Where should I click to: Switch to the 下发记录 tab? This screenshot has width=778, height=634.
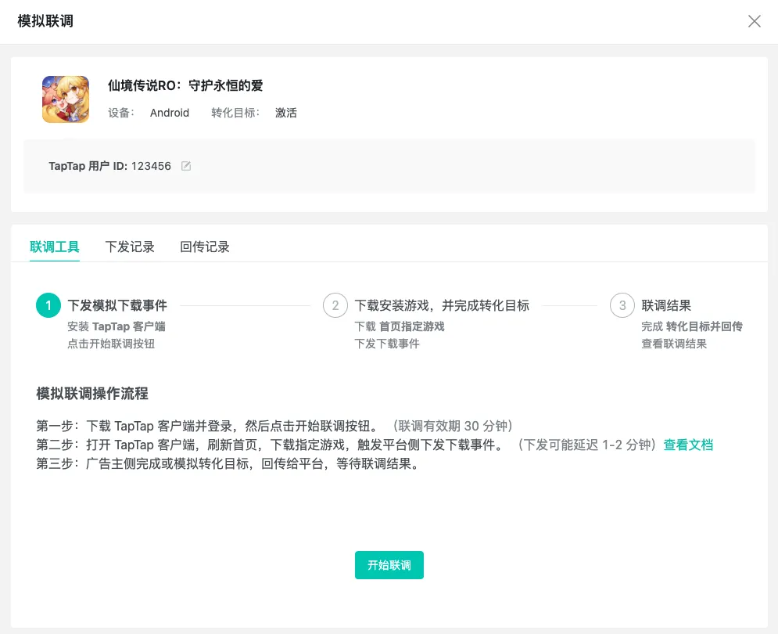130,247
